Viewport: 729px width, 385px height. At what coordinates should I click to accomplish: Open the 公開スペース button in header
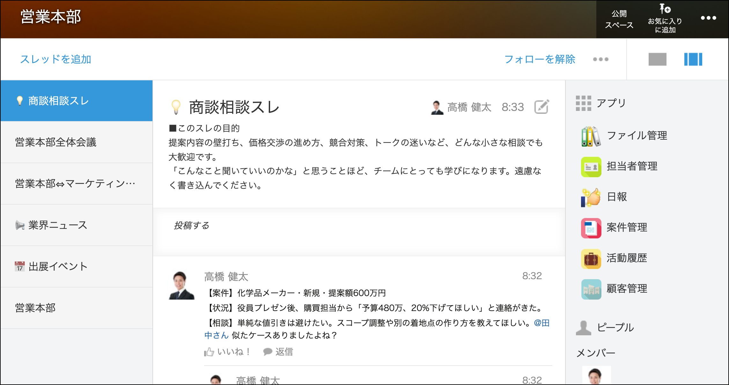coord(619,19)
